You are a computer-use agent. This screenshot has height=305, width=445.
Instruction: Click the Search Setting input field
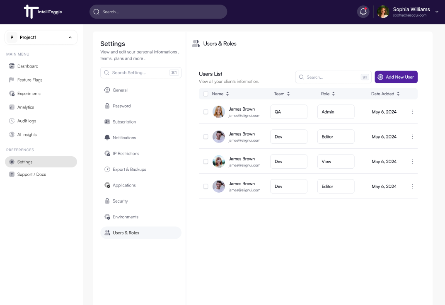click(140, 72)
